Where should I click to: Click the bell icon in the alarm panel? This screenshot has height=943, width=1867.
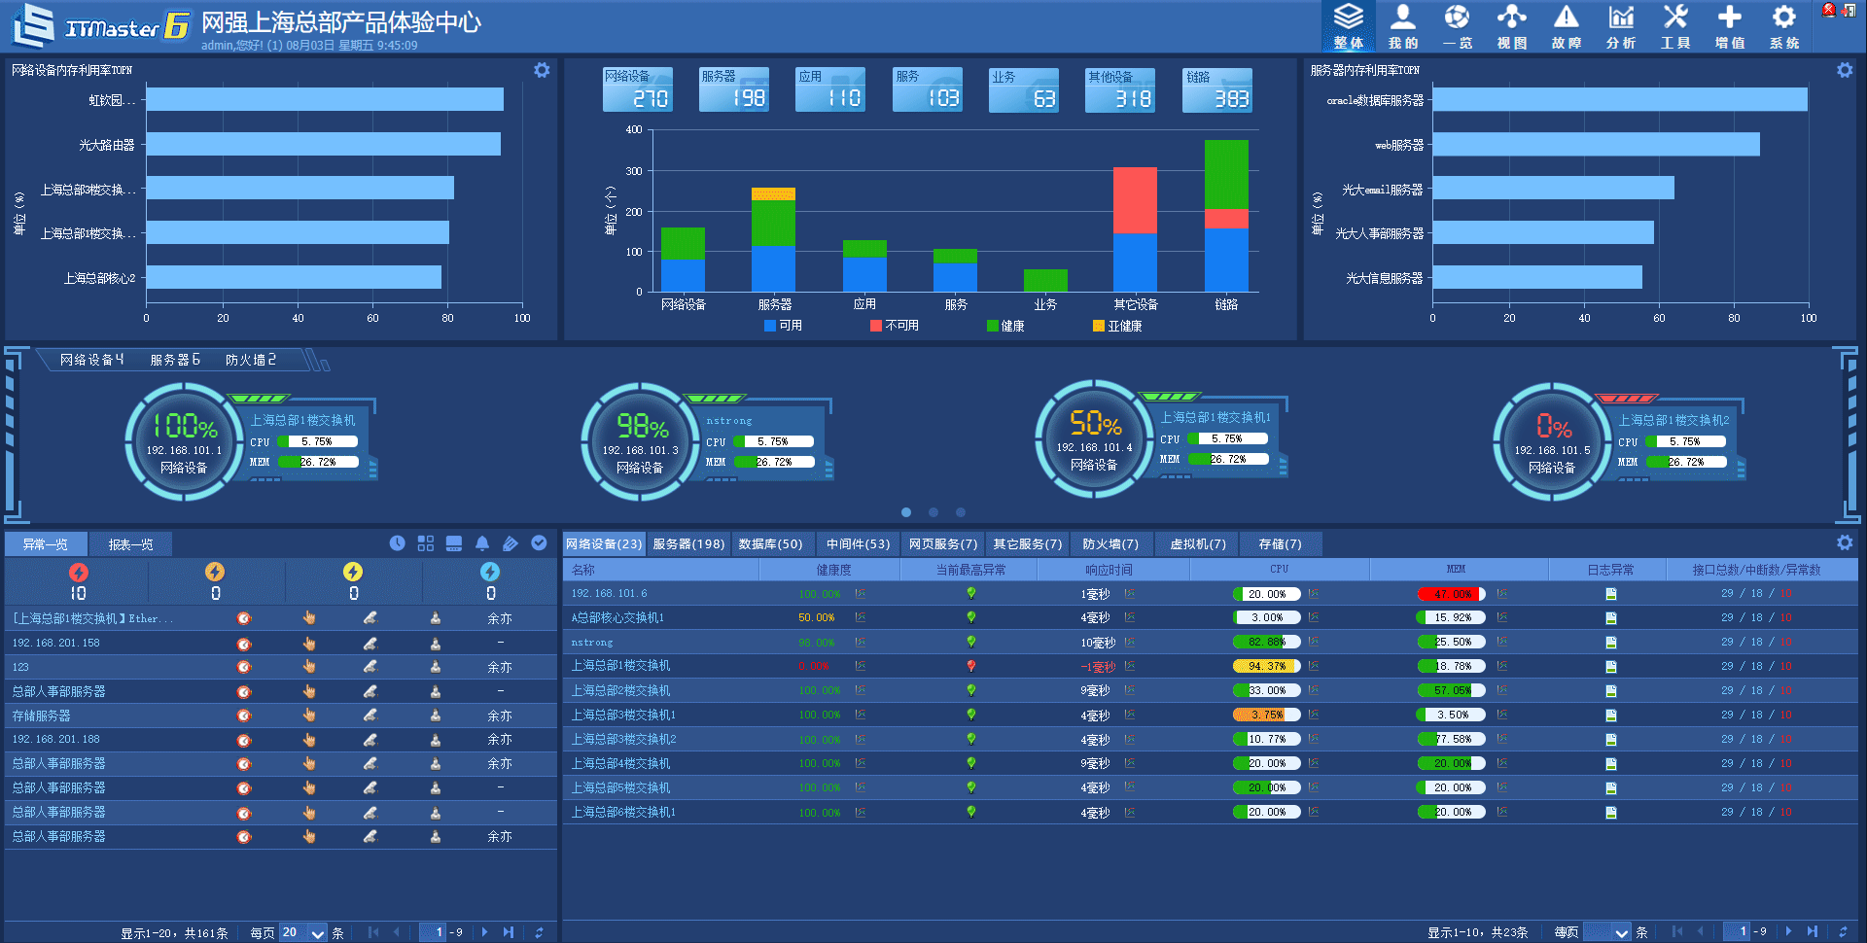pos(482,543)
